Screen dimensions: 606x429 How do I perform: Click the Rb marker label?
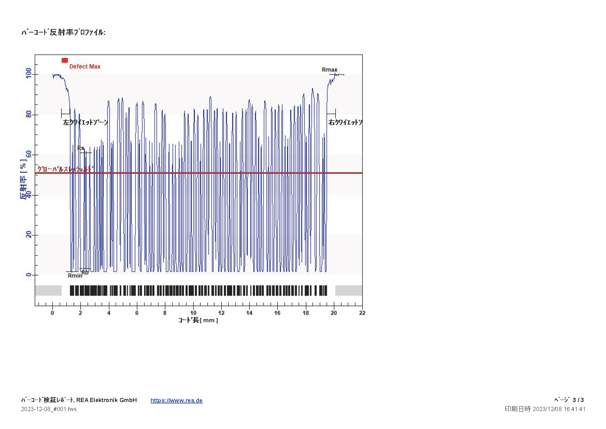[x=85, y=272]
